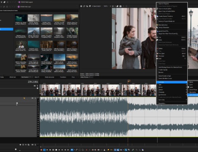Choose Mute in the Switches submenu
This screenshot has width=198, height=152.
pos(191,82)
